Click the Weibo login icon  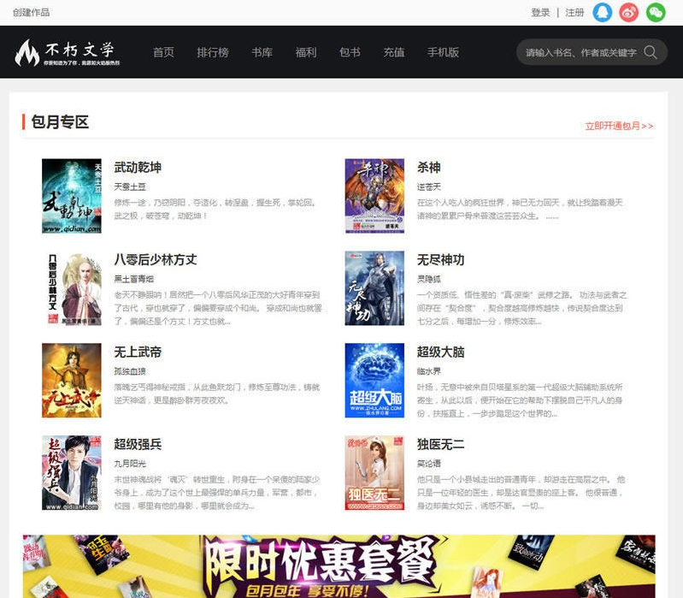pos(629,12)
